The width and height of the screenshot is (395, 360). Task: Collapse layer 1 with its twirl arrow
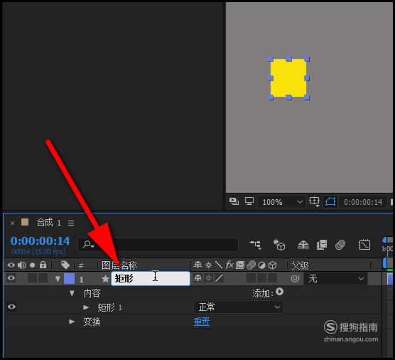click(x=58, y=279)
